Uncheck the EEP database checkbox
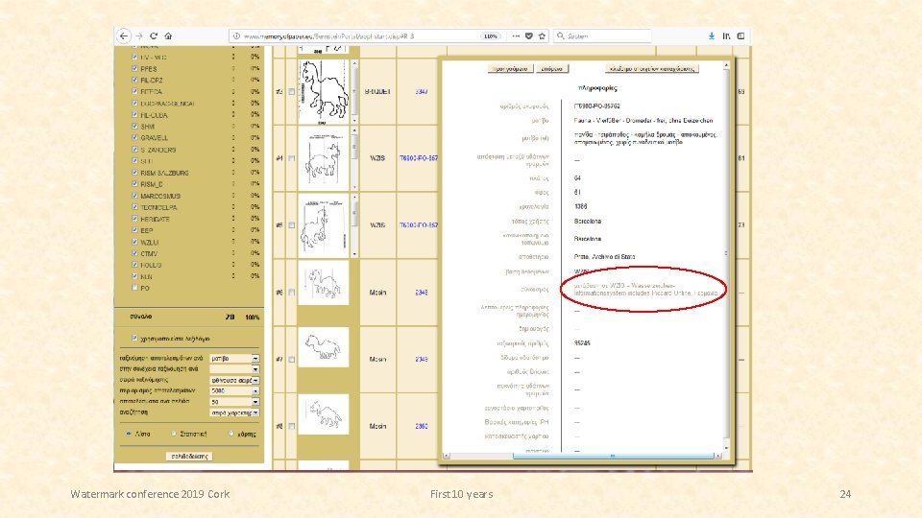This screenshot has height=518, width=922. [x=134, y=230]
